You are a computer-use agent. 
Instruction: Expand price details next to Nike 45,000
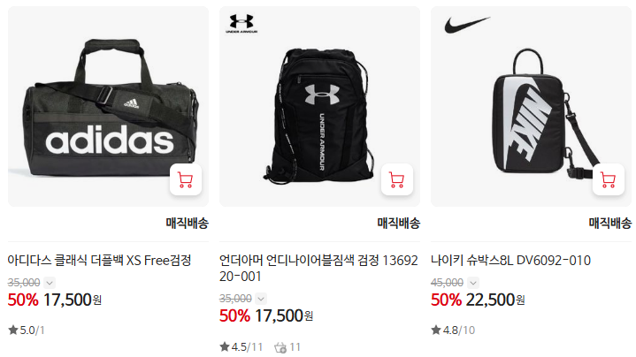tap(473, 283)
